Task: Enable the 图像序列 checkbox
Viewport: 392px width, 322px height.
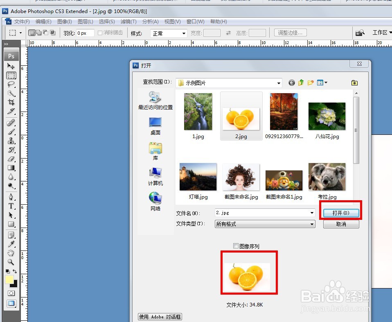Action: click(236, 246)
